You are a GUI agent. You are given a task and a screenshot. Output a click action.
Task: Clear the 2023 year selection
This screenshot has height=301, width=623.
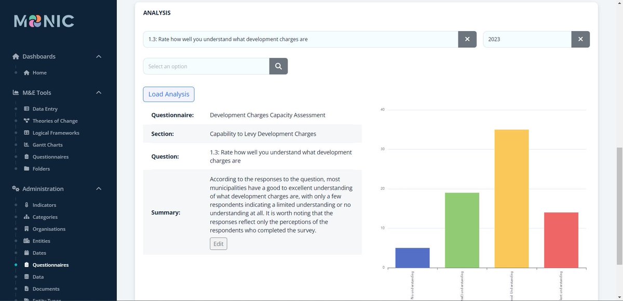tap(580, 39)
